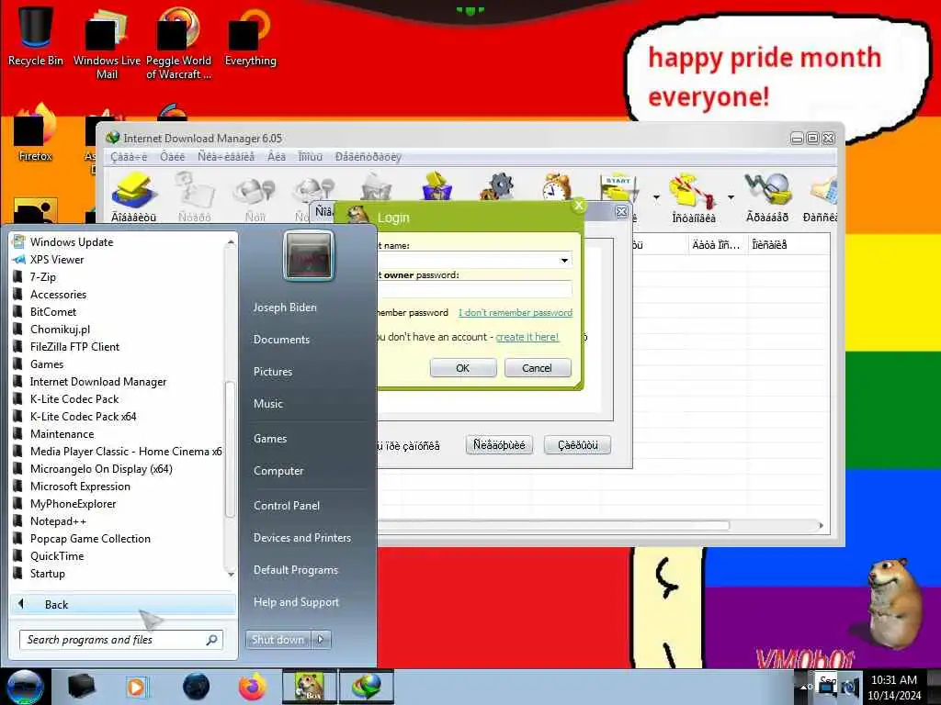Image resolution: width=941 pixels, height=705 pixels.
Task: Open Devices and Printers in Start menu
Action: pos(301,538)
